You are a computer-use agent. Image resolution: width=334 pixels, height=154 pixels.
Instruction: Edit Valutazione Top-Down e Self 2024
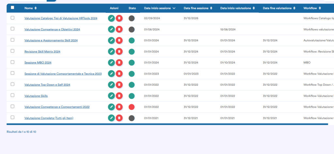[112, 85]
